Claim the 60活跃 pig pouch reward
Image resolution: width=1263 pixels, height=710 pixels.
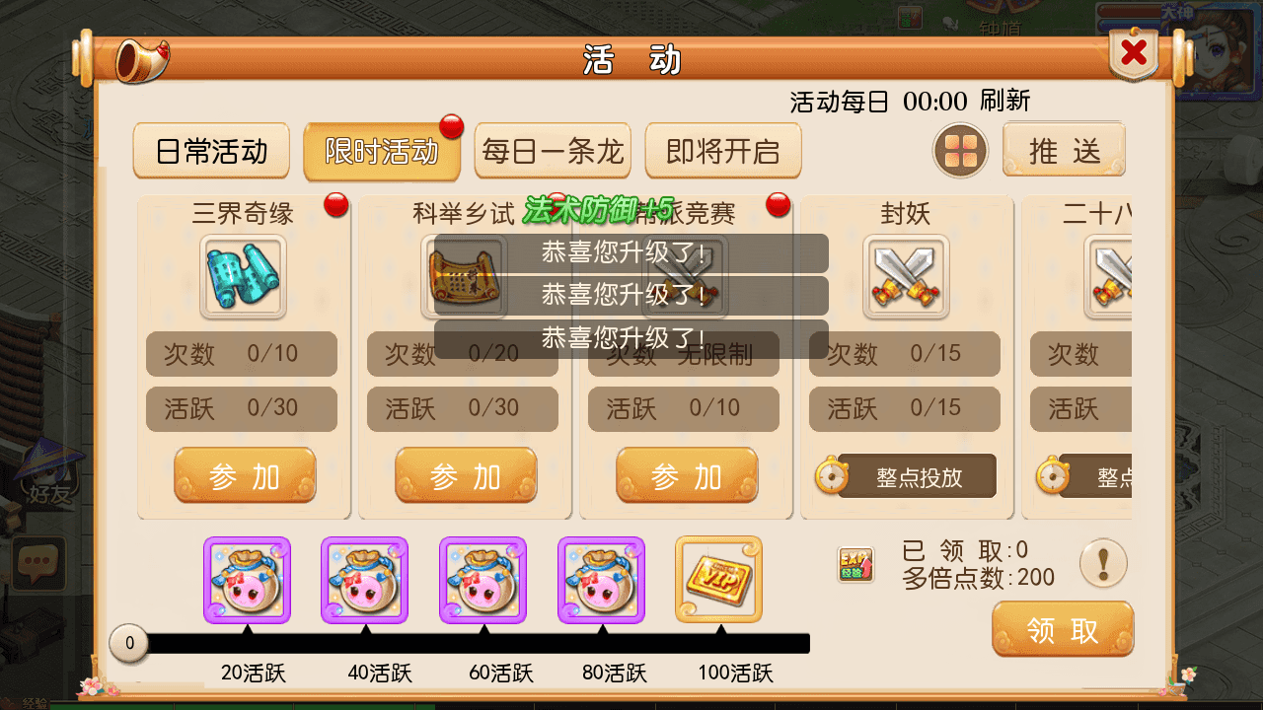click(x=483, y=580)
